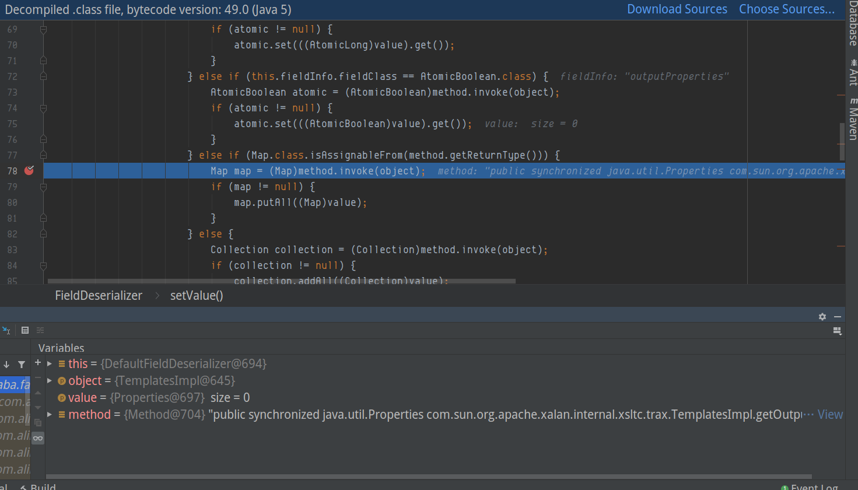This screenshot has width=858, height=490.
Task: Collapse the else block at line 82
Action: [43, 234]
